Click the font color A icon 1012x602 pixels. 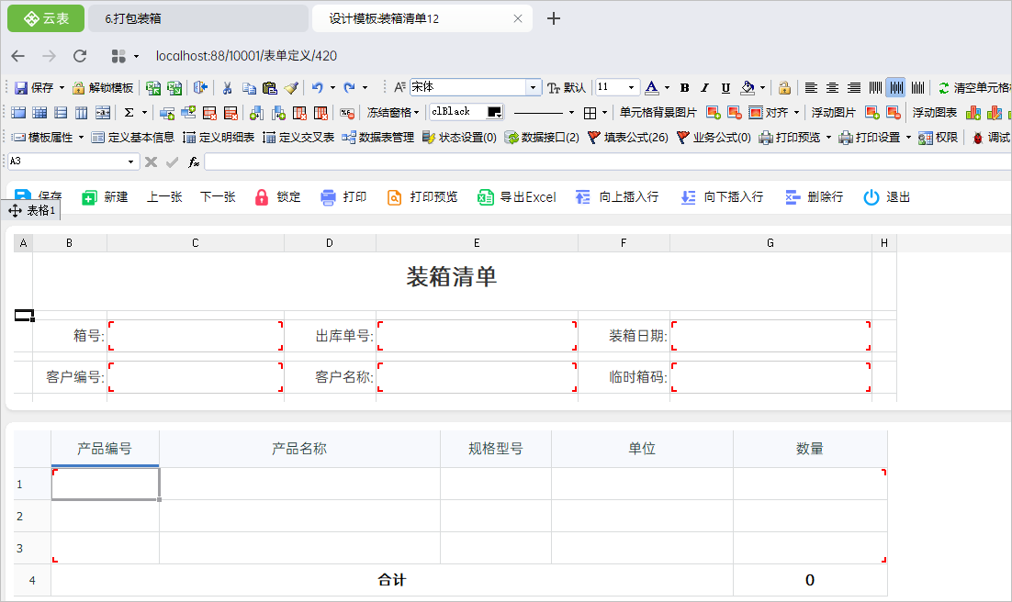pyautogui.click(x=652, y=88)
